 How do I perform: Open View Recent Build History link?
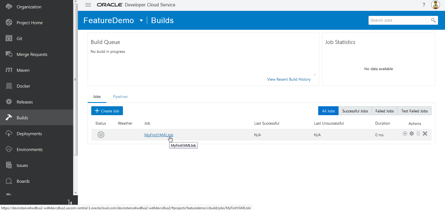pos(289,80)
